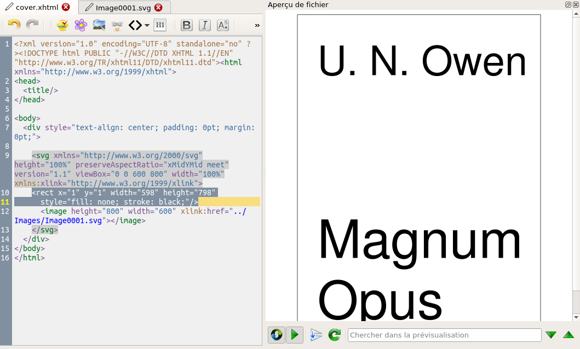Click the circular-arrows sync button in preview toolbar
Viewport: 580px width, 349px height.
(277, 335)
